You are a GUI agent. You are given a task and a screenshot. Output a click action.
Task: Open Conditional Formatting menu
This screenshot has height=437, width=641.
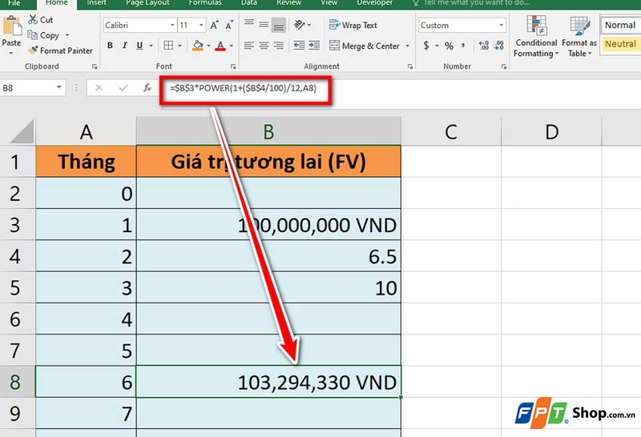click(536, 36)
